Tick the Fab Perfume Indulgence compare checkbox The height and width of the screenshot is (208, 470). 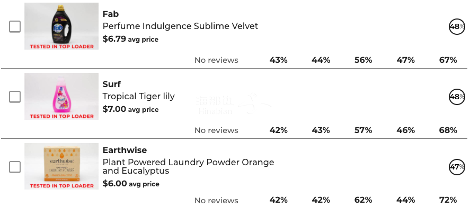click(x=15, y=26)
